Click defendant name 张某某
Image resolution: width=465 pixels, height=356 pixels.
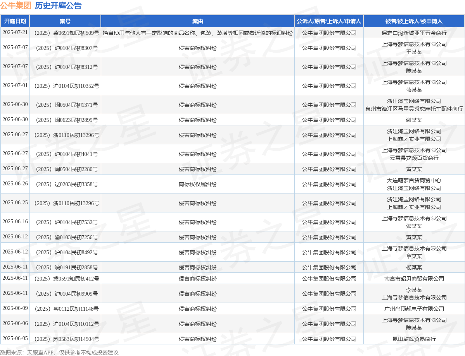tap(414, 226)
